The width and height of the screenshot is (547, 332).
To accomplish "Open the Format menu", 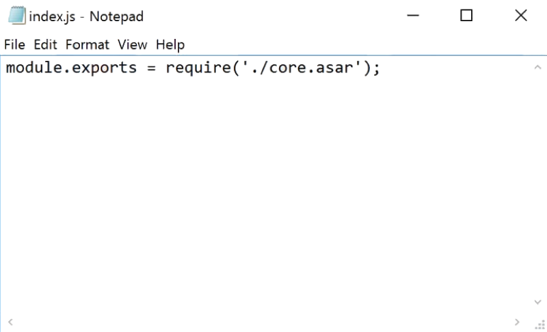I will (x=87, y=44).
